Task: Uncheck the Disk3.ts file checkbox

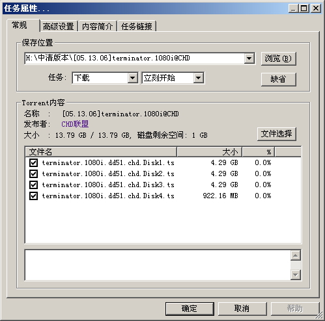Action: point(33,185)
